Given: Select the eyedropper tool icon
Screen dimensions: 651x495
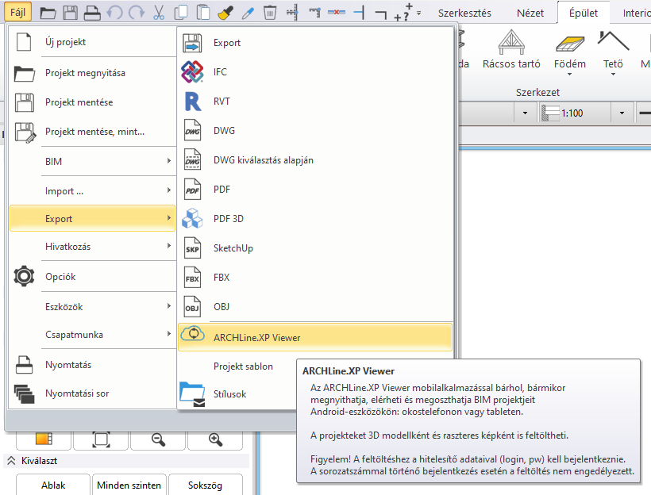Looking at the screenshot, I should (248, 13).
